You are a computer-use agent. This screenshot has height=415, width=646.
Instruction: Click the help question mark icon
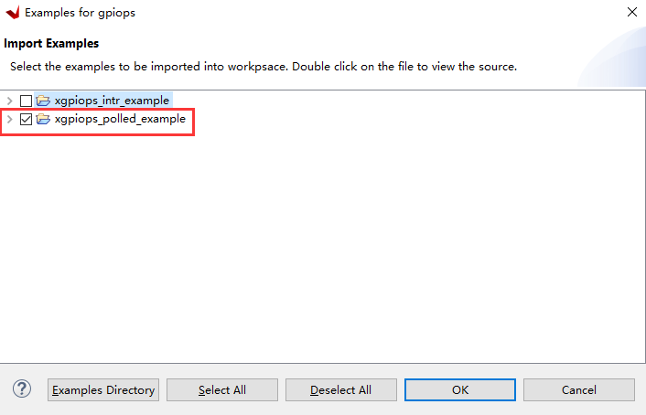[x=22, y=389]
